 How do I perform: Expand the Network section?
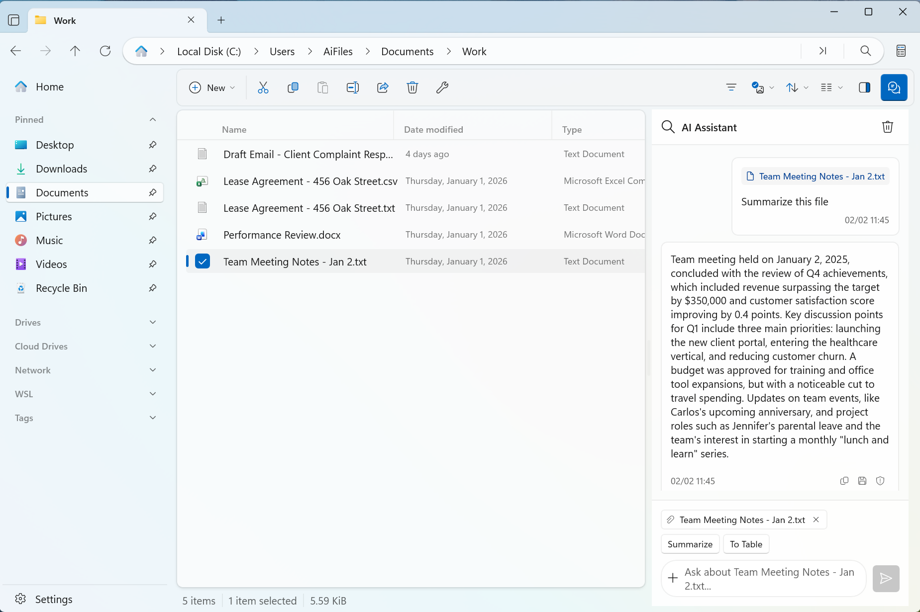[x=153, y=370]
